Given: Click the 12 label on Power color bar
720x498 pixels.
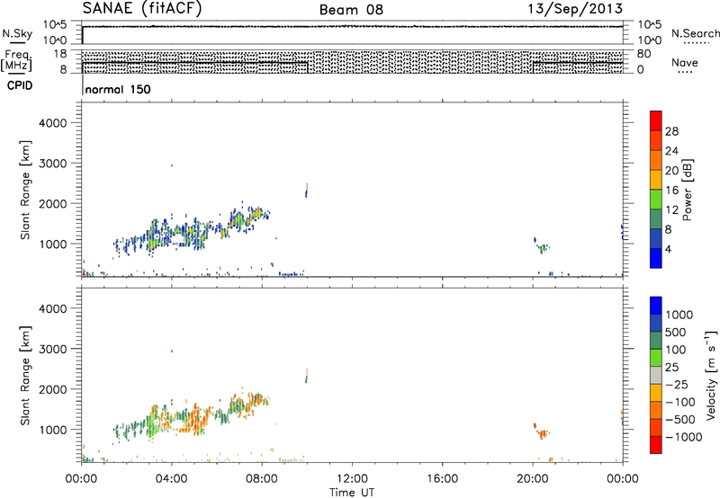Looking at the screenshot, I should click(x=671, y=210).
